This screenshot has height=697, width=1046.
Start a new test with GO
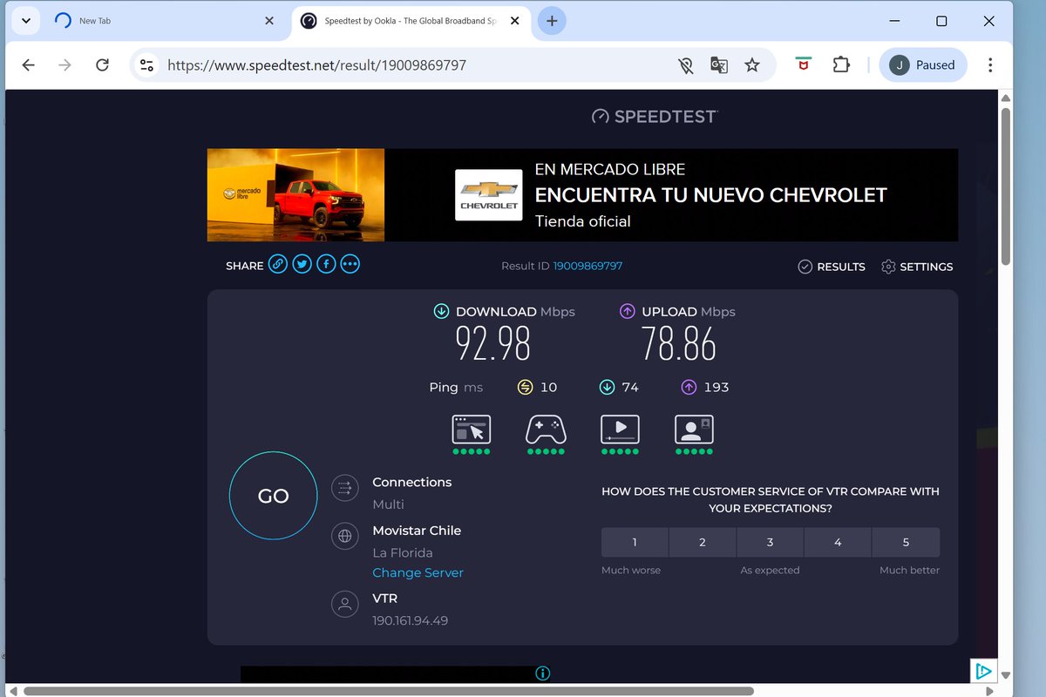273,496
